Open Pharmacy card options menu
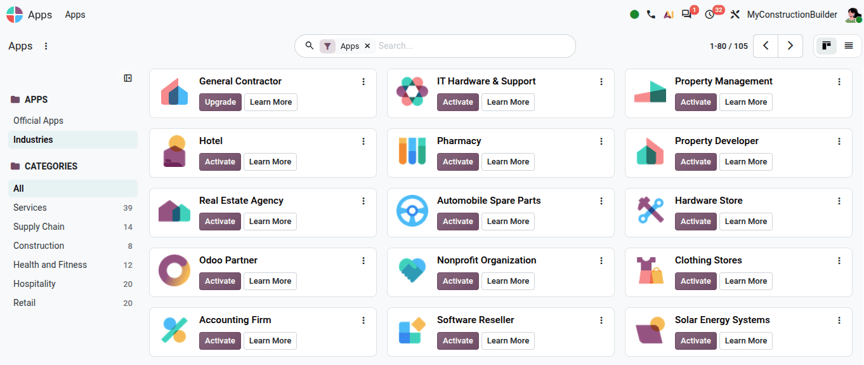This screenshot has width=864, height=365. point(601,141)
